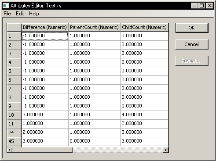
Task: Click ParentCount cell in row 24
Action: [x=94, y=132]
